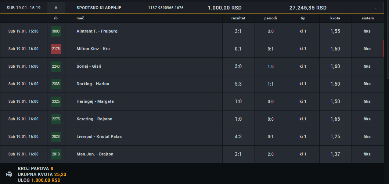Click green code badge 2243
The width and height of the screenshot is (389, 184).
56,67
